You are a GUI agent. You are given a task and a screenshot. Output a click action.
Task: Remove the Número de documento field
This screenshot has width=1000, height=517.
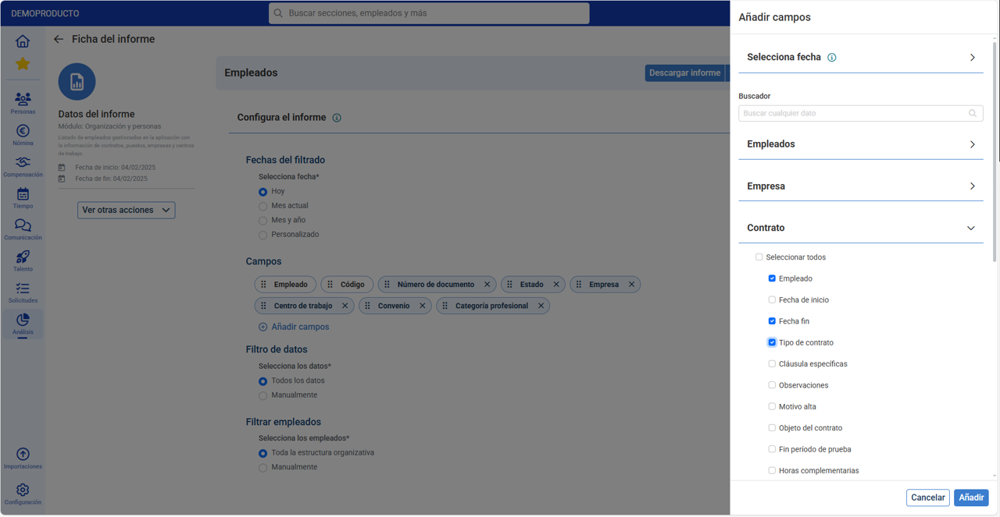click(x=487, y=285)
